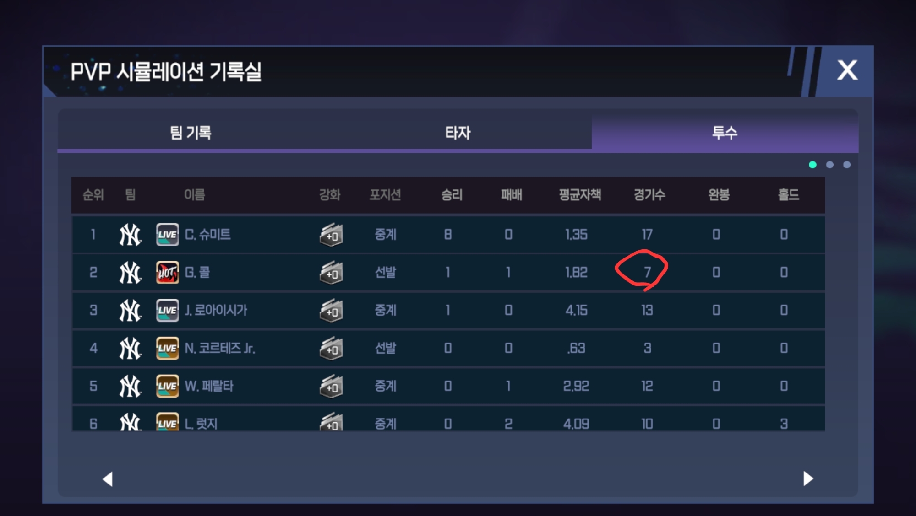916x516 pixels.
Task: Sort by the 승리 column header
Action: pos(452,195)
